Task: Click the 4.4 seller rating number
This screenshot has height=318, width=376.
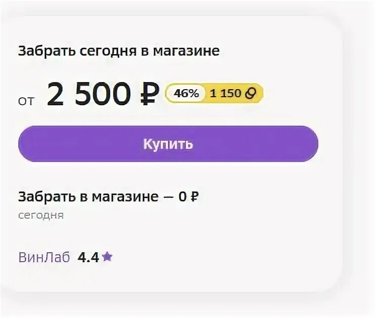Action: [88, 257]
